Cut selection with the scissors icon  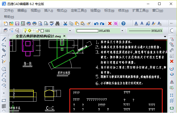pos(65,23)
